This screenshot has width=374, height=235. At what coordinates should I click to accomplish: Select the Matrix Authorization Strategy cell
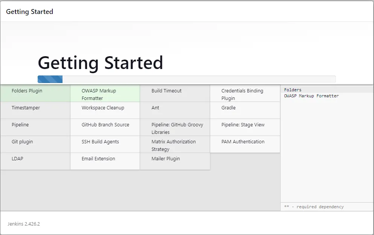pos(175,144)
